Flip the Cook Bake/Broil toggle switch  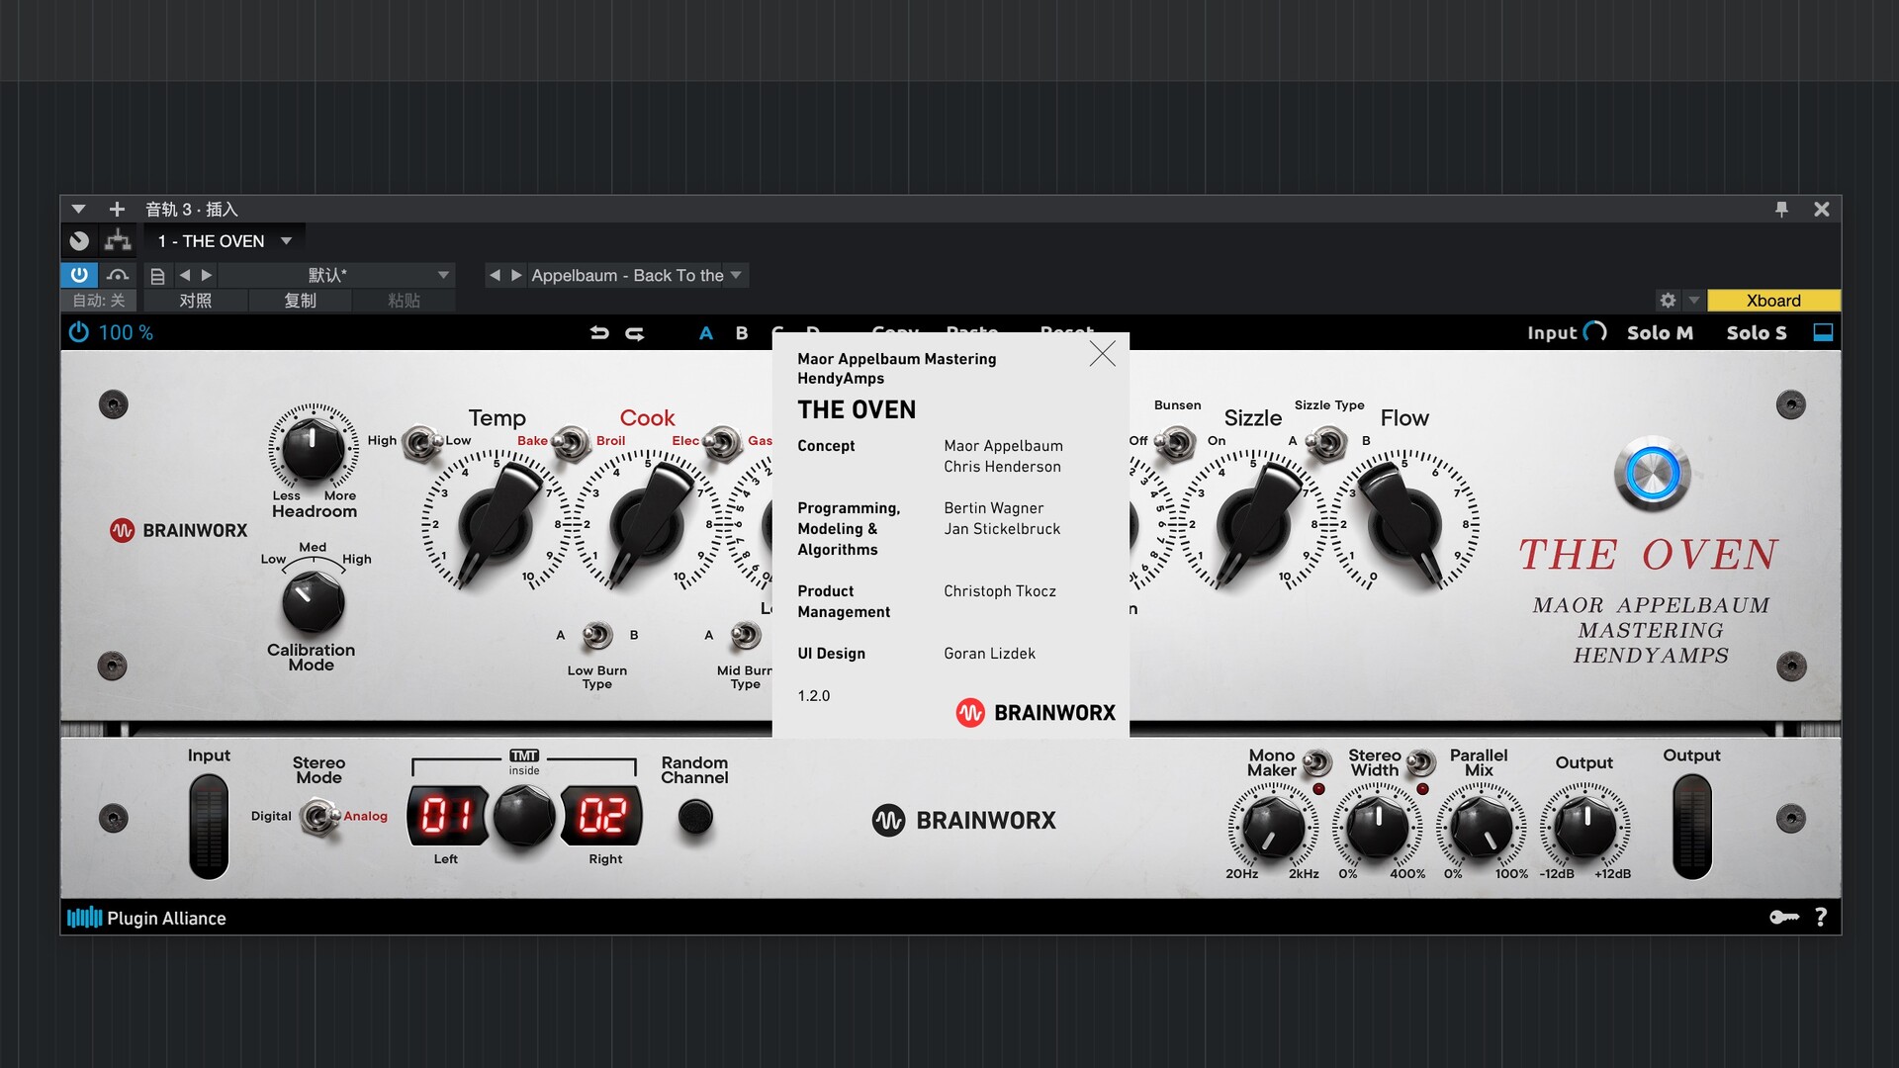tap(571, 442)
